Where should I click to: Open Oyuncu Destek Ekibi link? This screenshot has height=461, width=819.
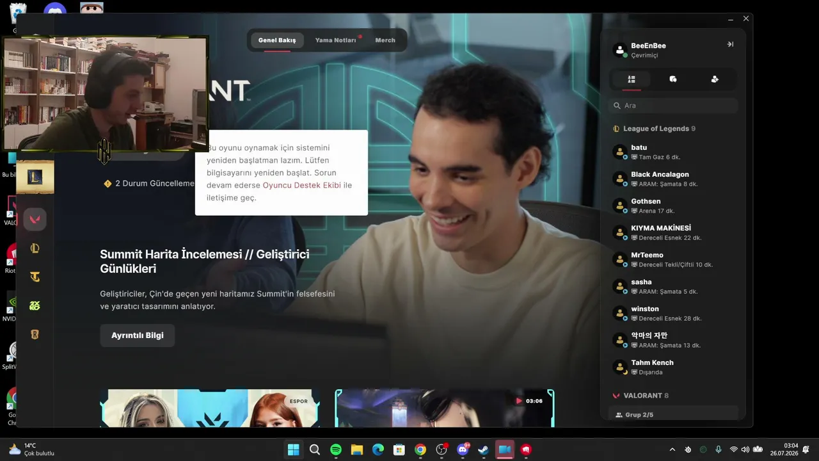(302, 185)
